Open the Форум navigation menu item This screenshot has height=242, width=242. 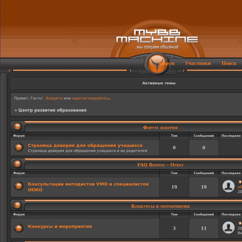[167, 63]
